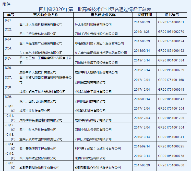The width and height of the screenshot is (191, 171).
Task: Click certificate number GR201751001168
Action: tap(171, 80)
